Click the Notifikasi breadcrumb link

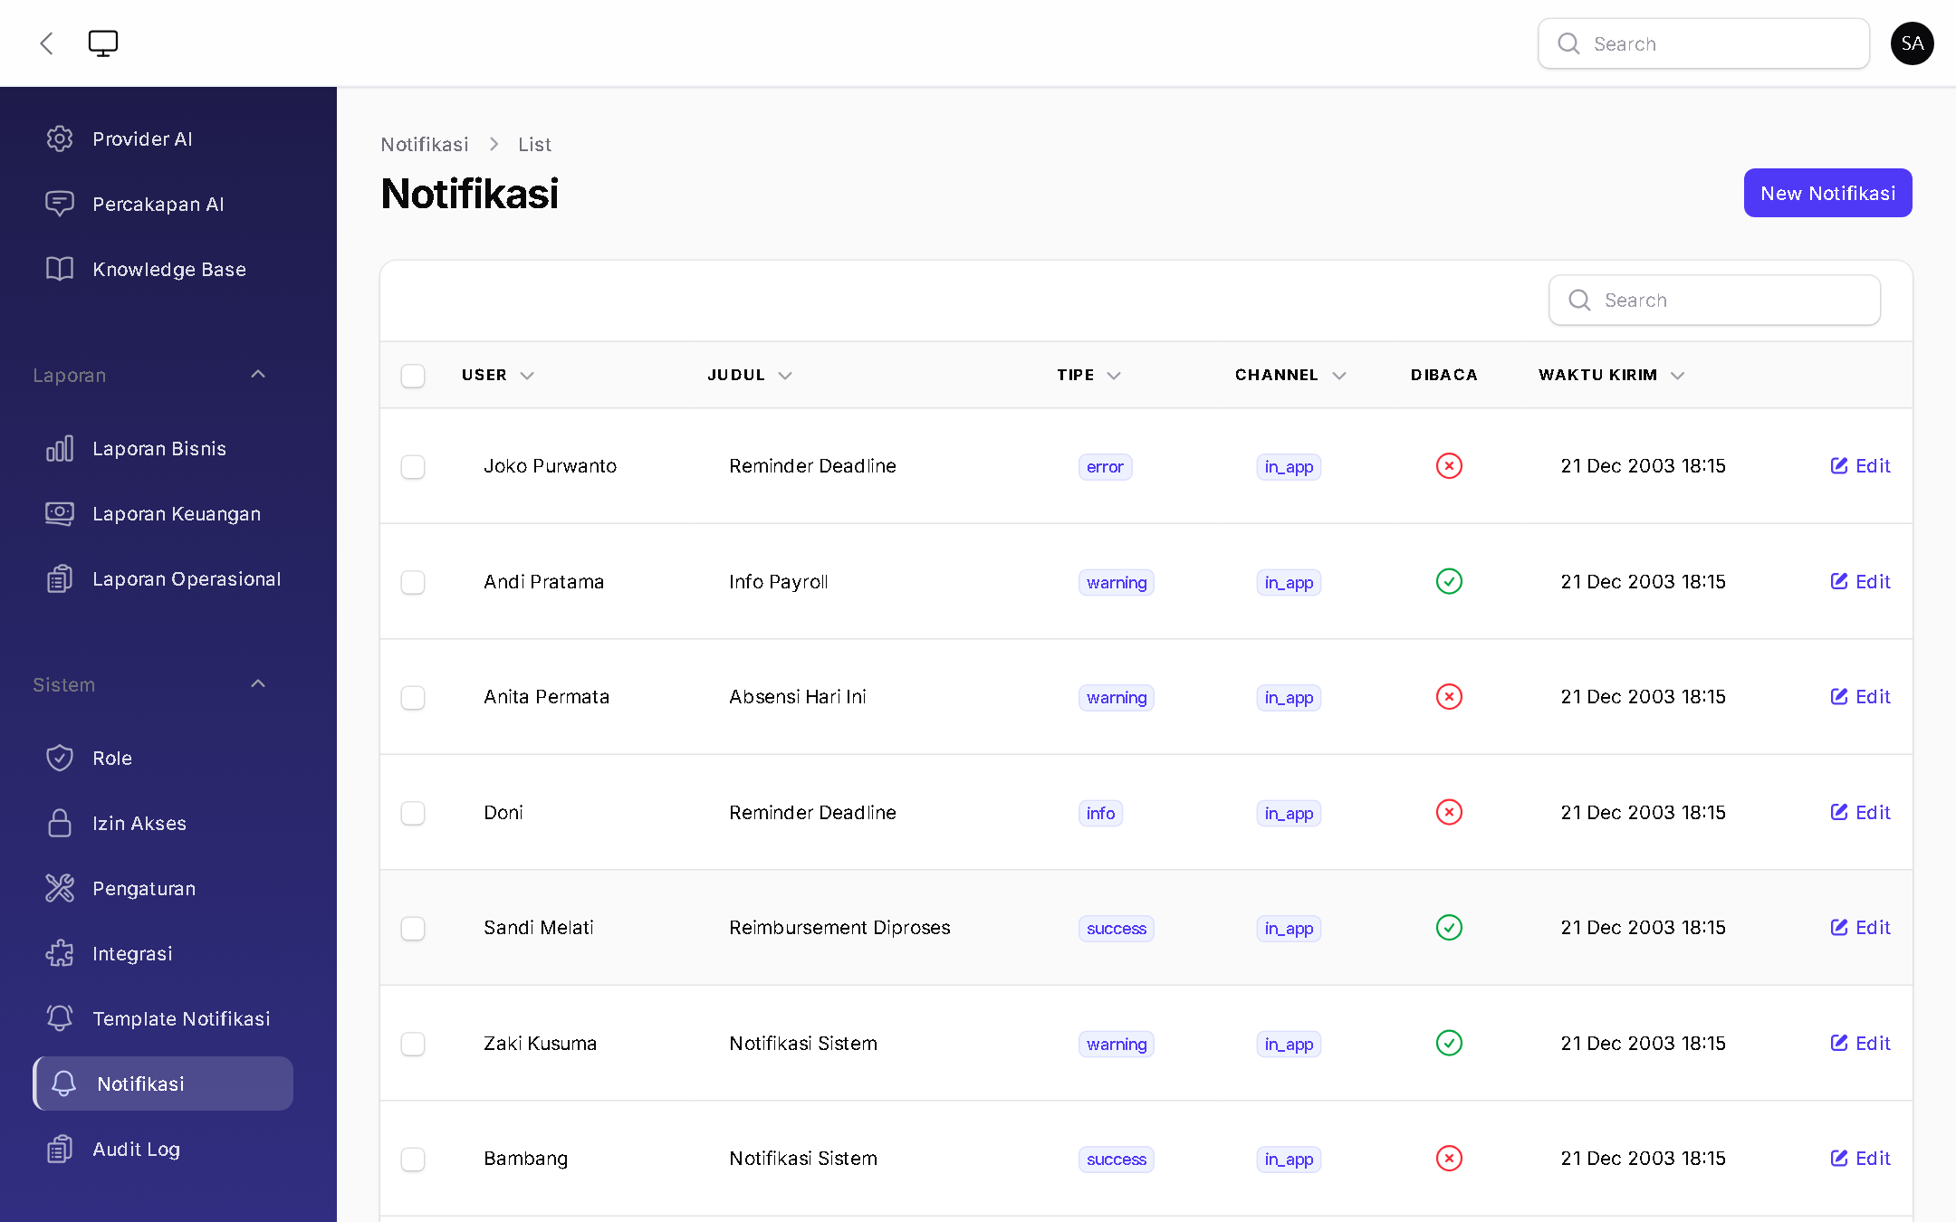point(425,145)
